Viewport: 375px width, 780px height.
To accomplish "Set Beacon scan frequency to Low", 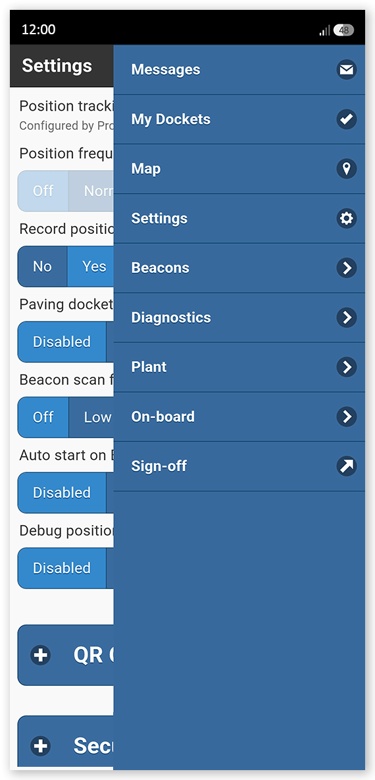I will click(91, 418).
